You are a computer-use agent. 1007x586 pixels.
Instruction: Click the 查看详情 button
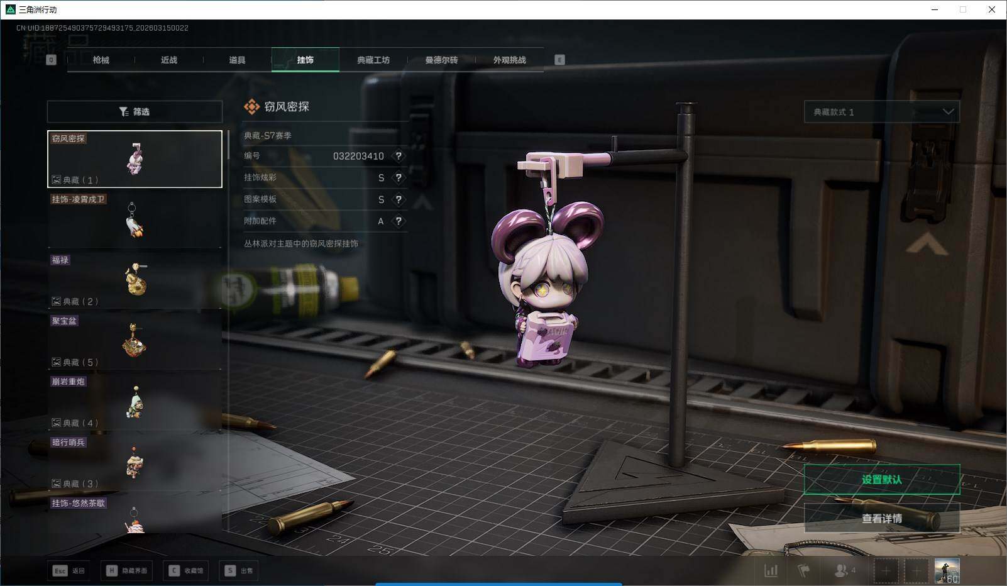point(881,519)
